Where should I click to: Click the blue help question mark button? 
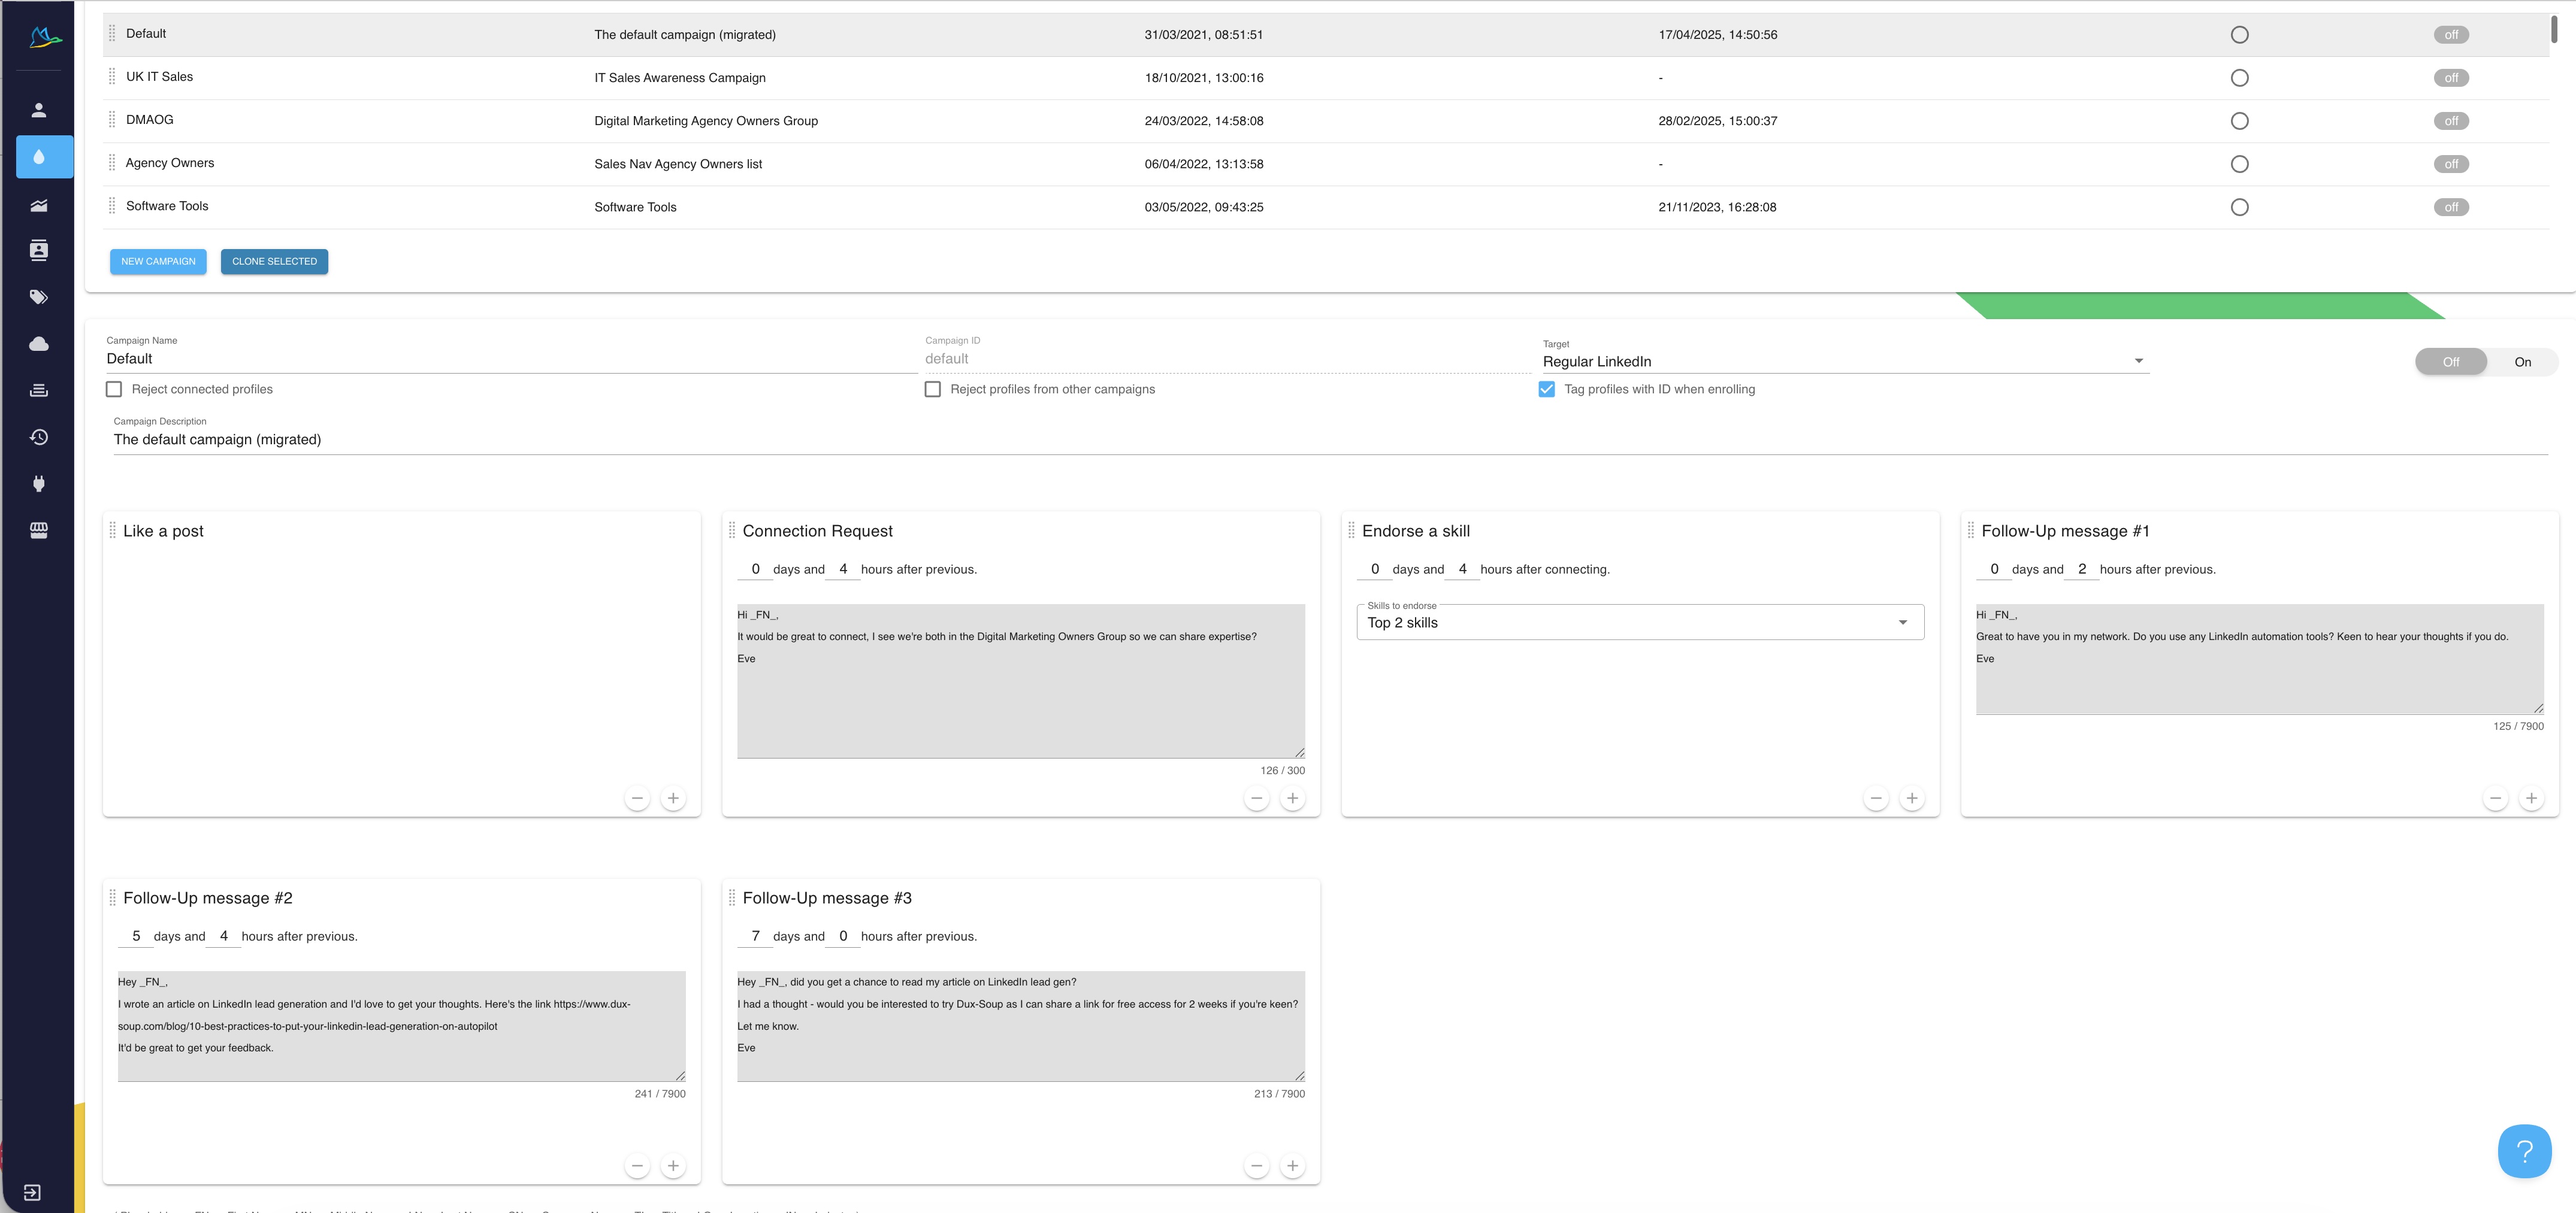2524,1151
